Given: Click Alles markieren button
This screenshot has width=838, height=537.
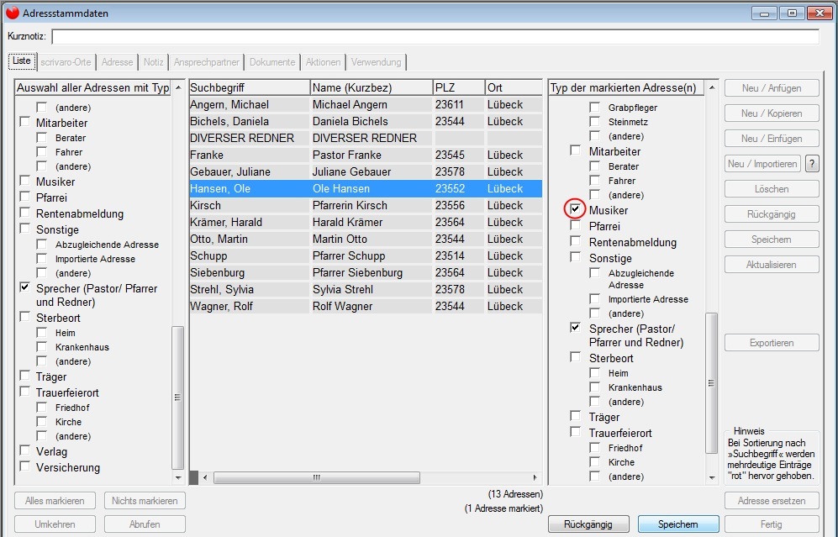Looking at the screenshot, I should tap(55, 501).
